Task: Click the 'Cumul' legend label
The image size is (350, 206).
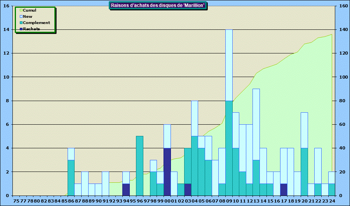Action: [x=30, y=10]
